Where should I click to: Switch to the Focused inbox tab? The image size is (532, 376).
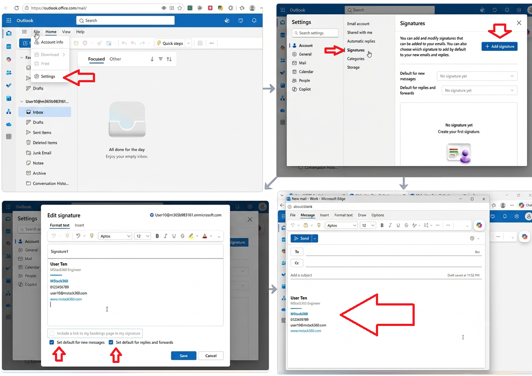click(96, 59)
